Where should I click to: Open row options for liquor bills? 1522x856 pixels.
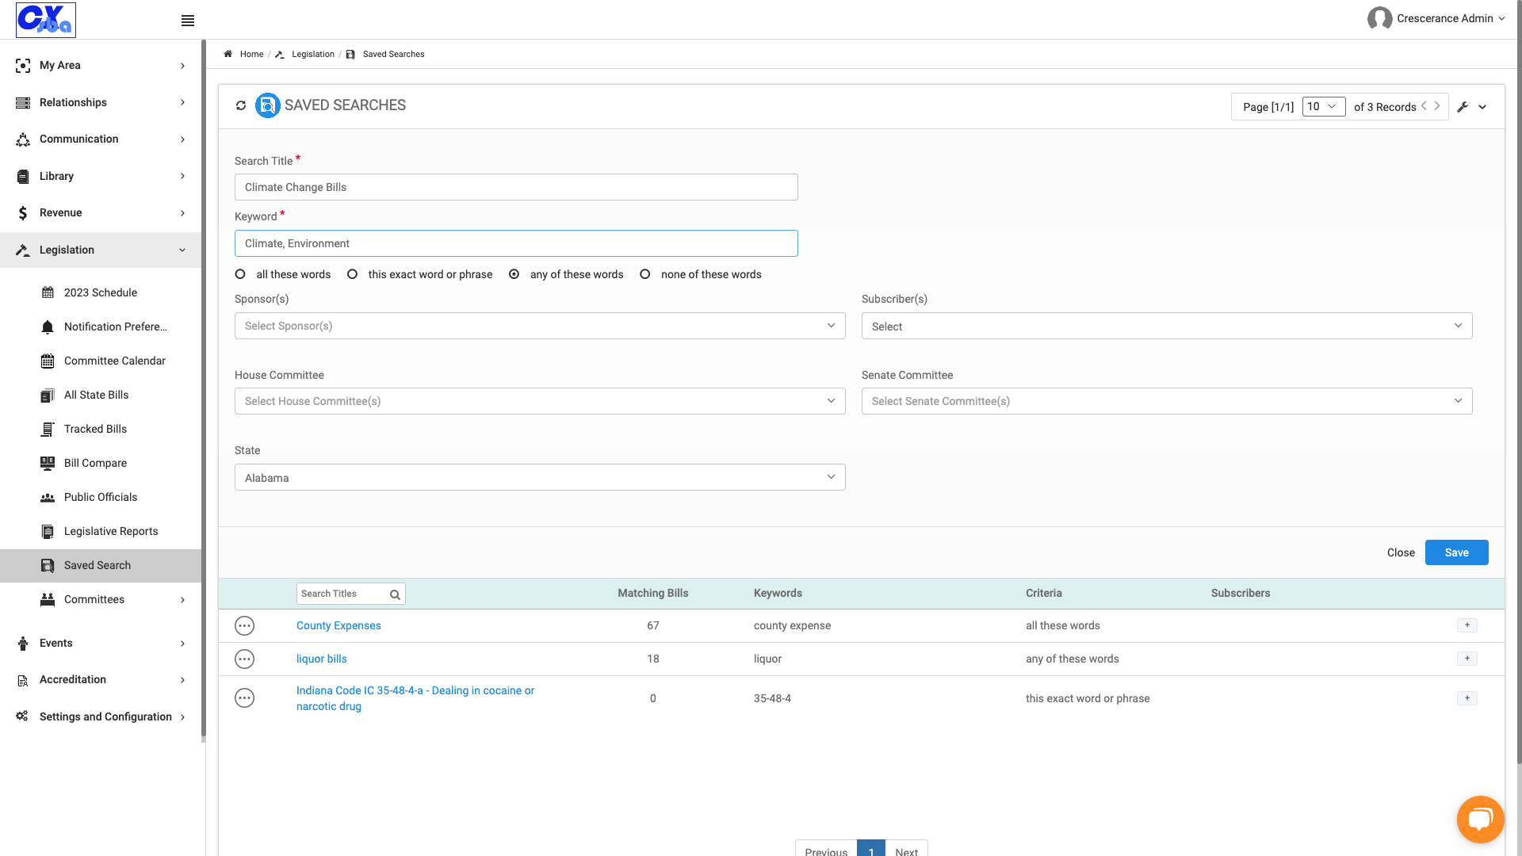[245, 659]
